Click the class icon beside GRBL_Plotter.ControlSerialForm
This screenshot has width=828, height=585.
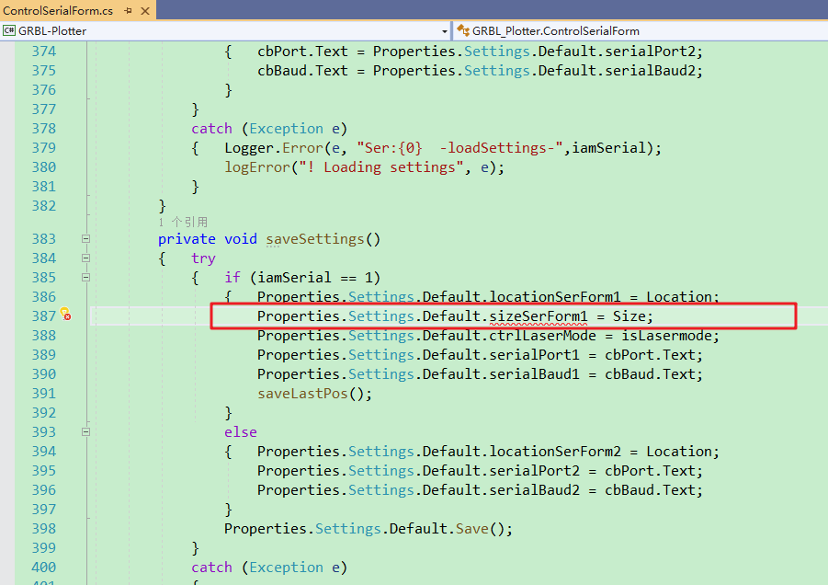click(463, 30)
